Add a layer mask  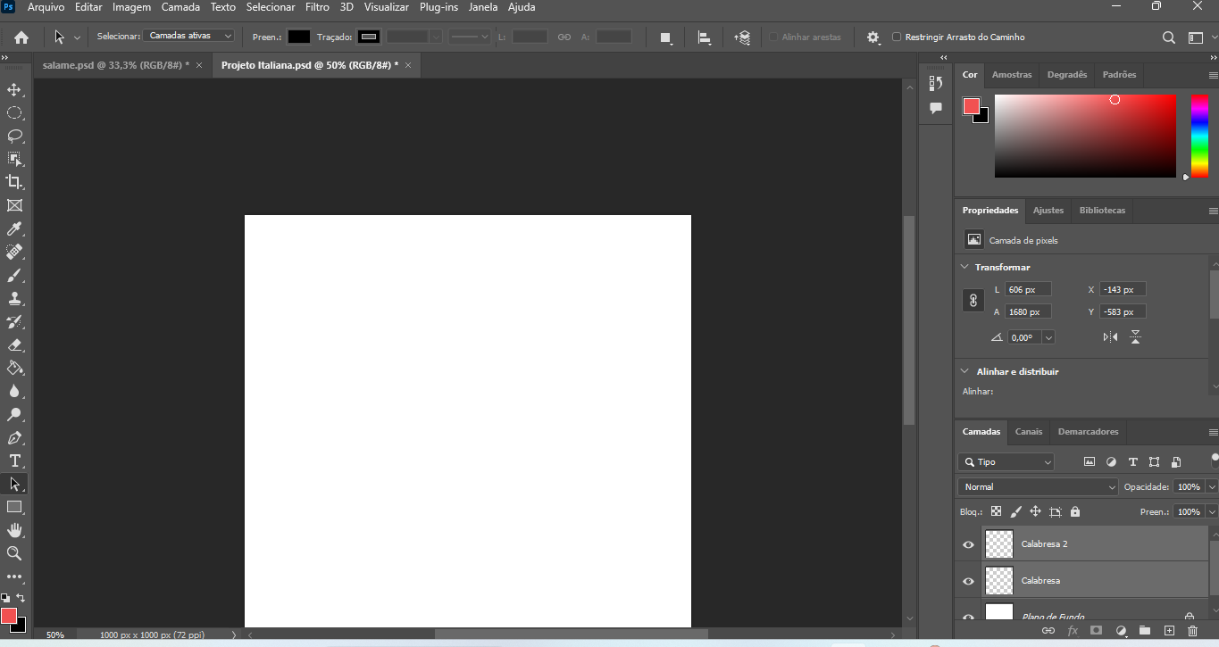coord(1096,631)
